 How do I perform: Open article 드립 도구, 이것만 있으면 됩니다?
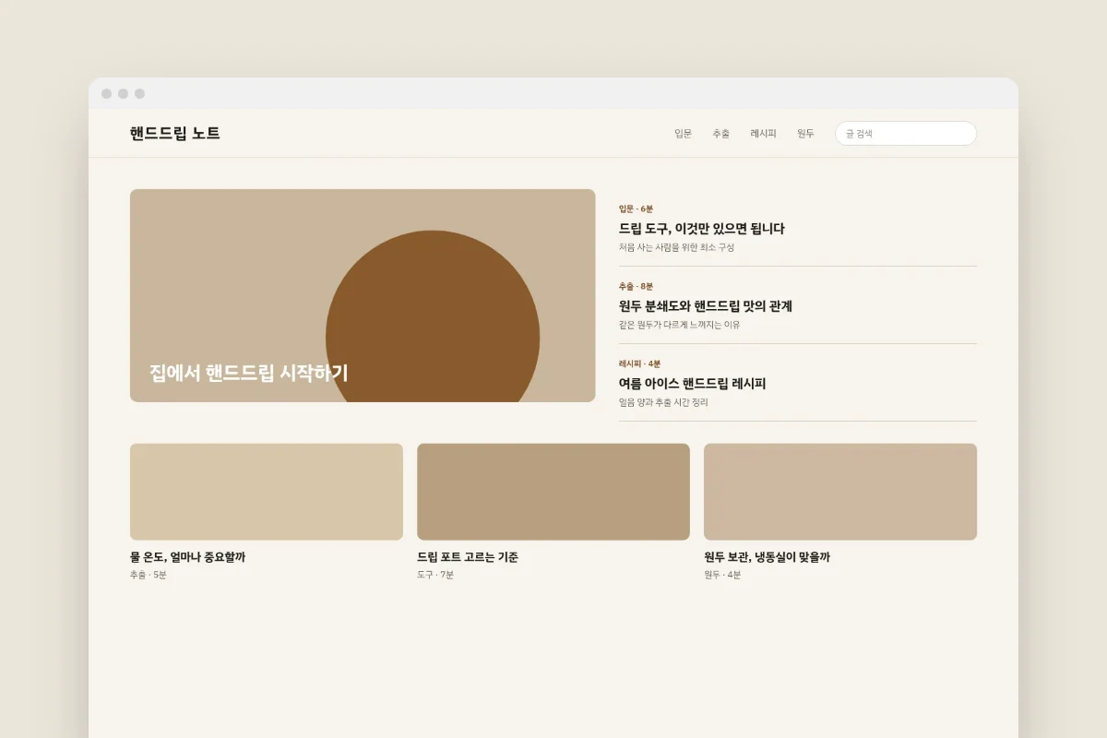point(701,229)
